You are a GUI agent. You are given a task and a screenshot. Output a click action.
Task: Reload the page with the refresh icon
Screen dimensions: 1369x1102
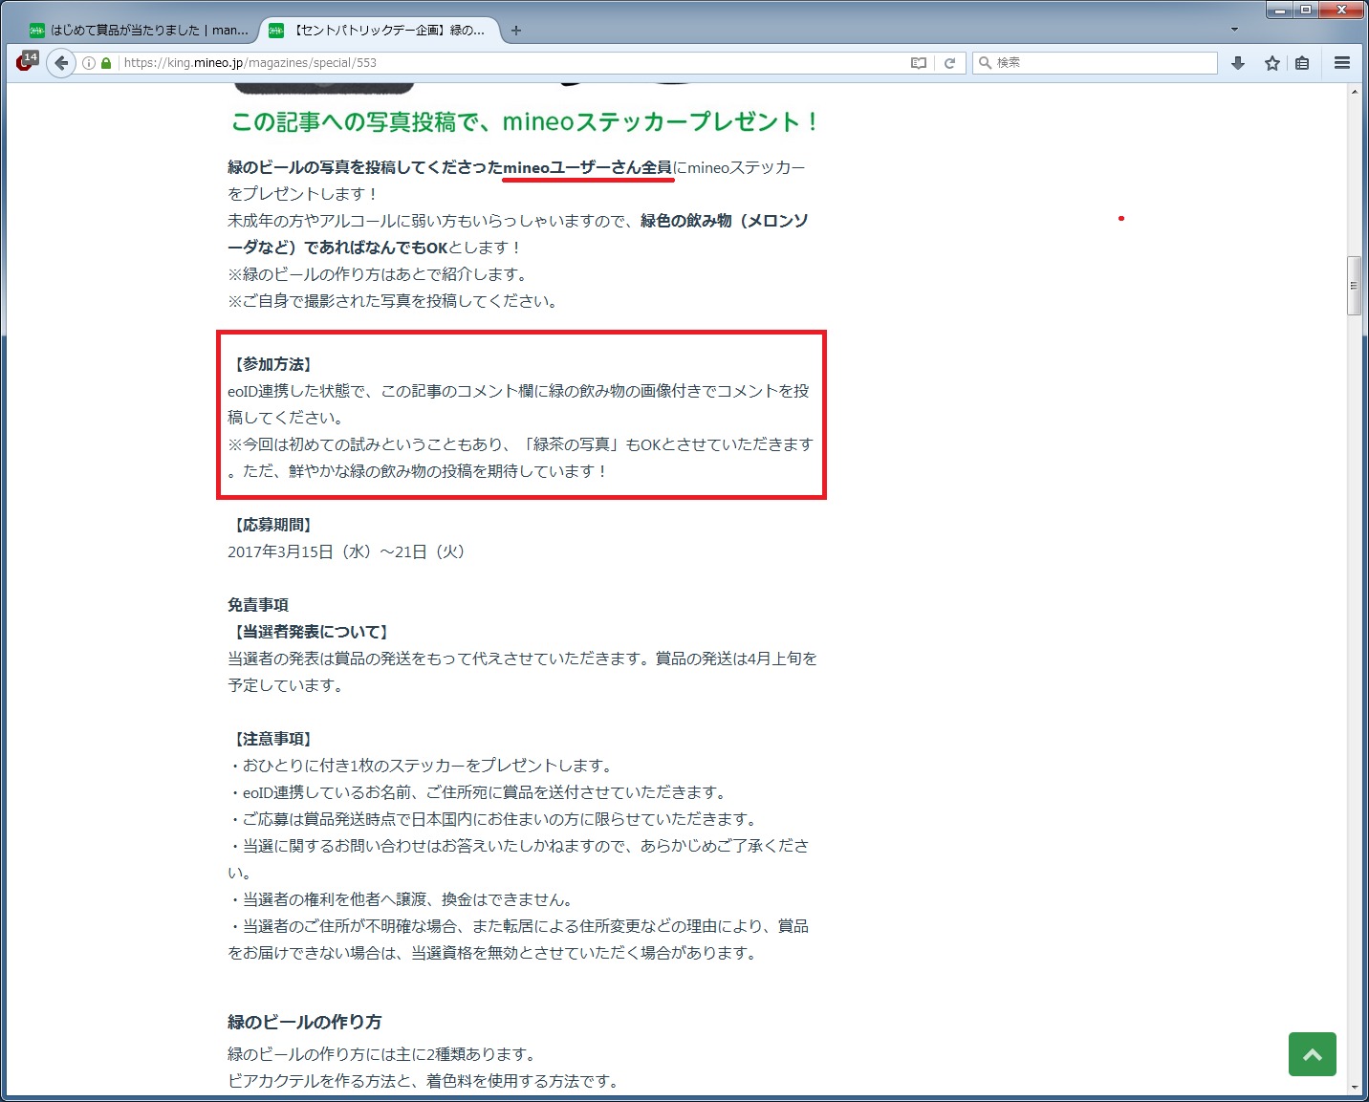pyautogui.click(x=949, y=63)
